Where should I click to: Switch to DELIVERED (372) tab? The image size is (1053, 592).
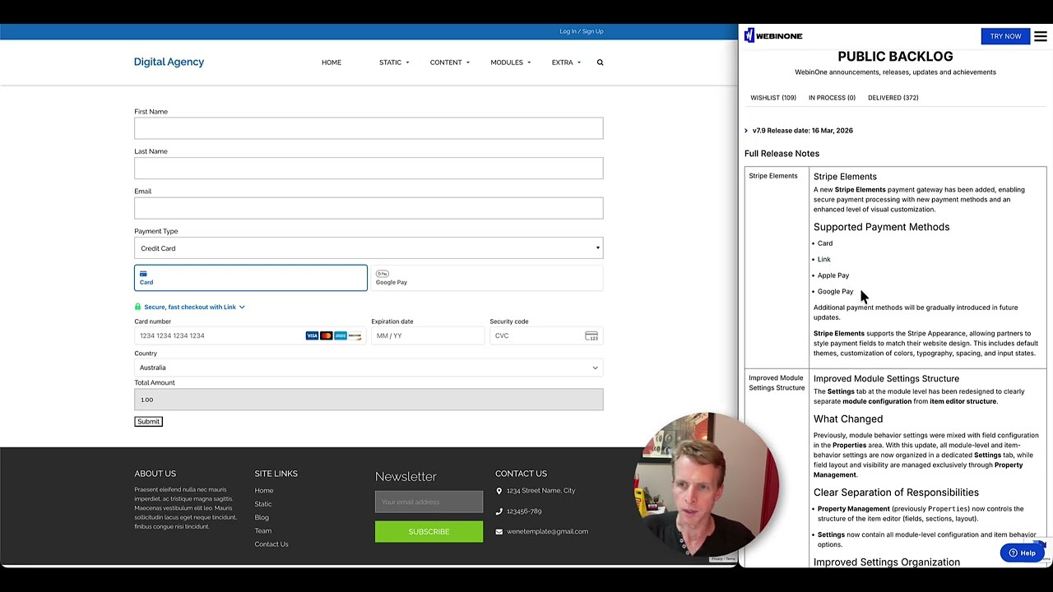(x=893, y=98)
